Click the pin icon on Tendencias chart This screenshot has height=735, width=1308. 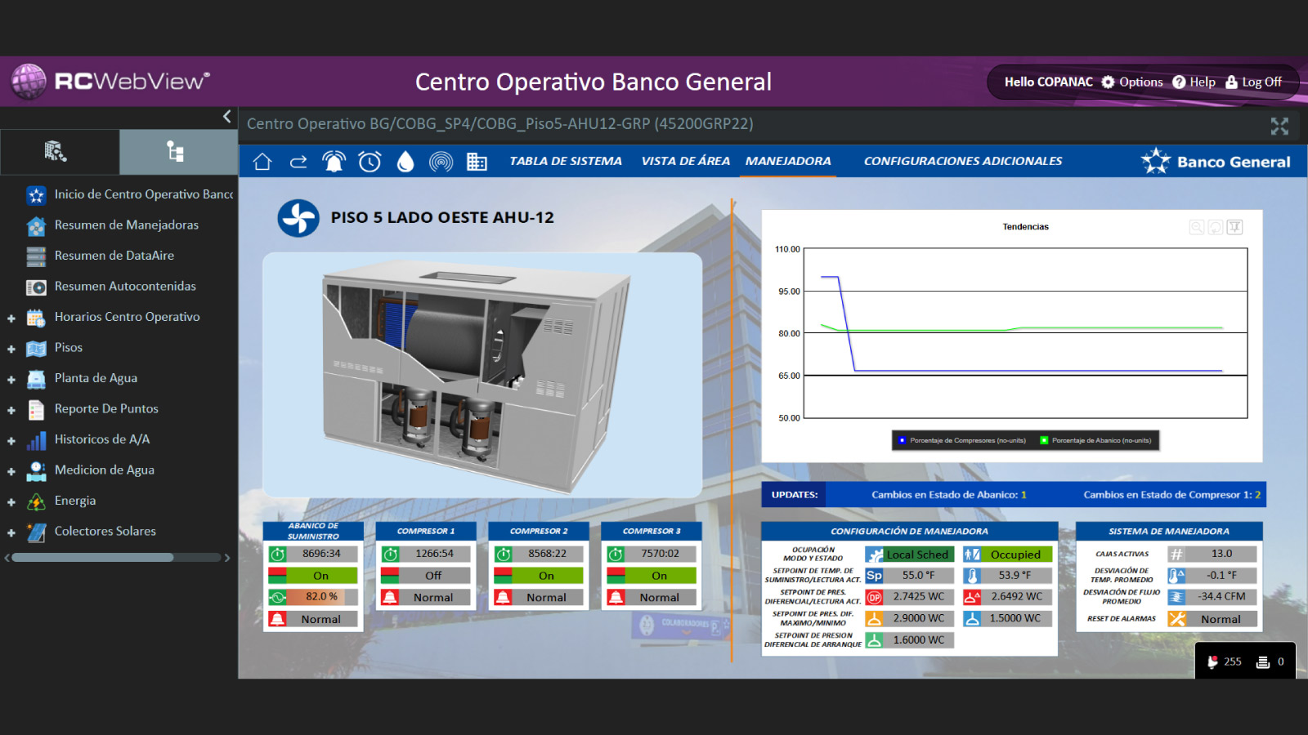1234,227
